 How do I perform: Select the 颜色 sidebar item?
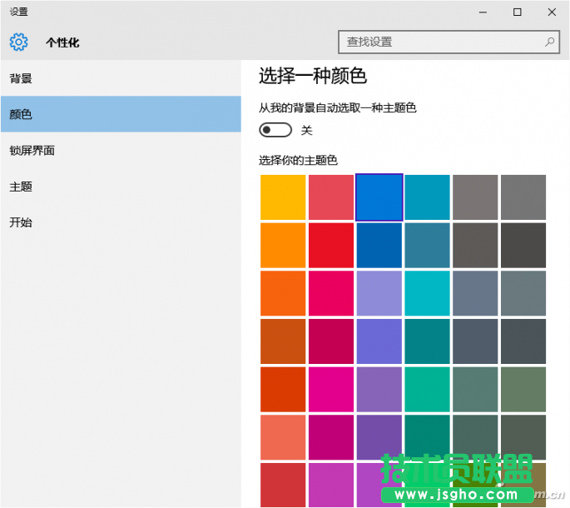click(x=21, y=114)
